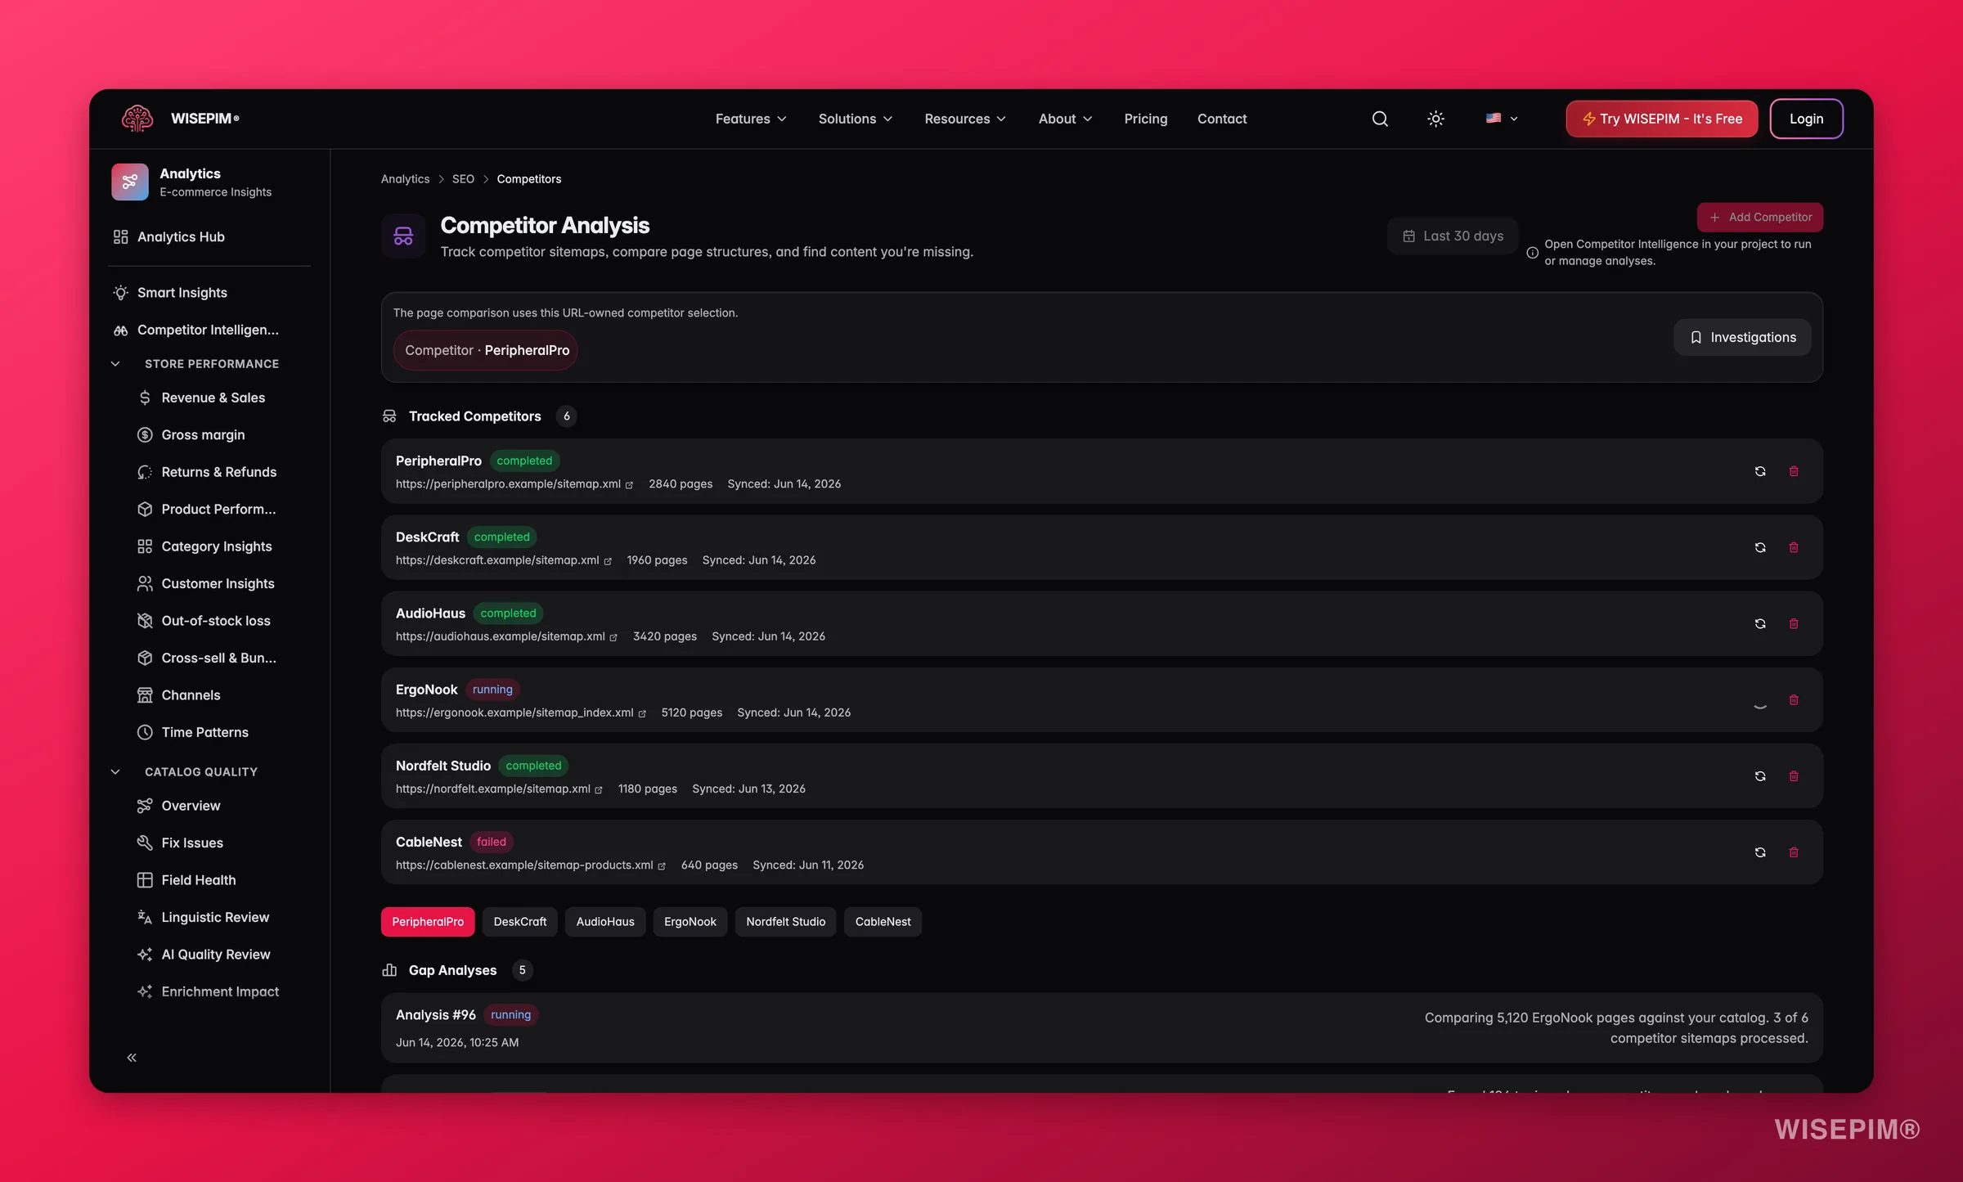Collapse the Catalog Quality section

[x=115, y=771]
